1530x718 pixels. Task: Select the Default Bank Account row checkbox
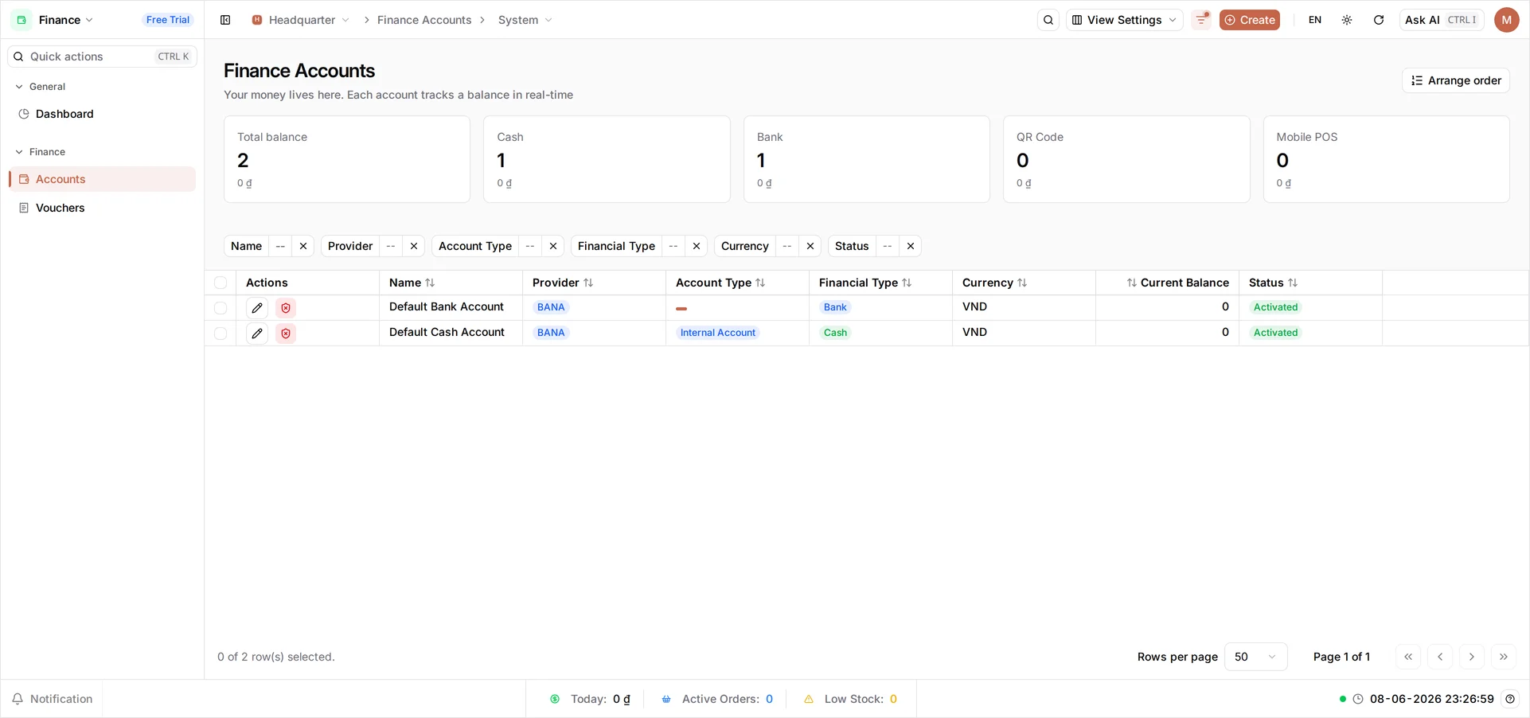coord(221,308)
